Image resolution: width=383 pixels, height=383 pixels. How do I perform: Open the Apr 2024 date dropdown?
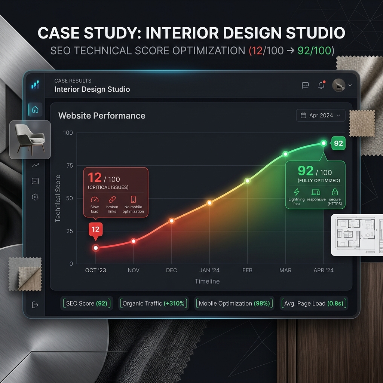[x=321, y=115]
